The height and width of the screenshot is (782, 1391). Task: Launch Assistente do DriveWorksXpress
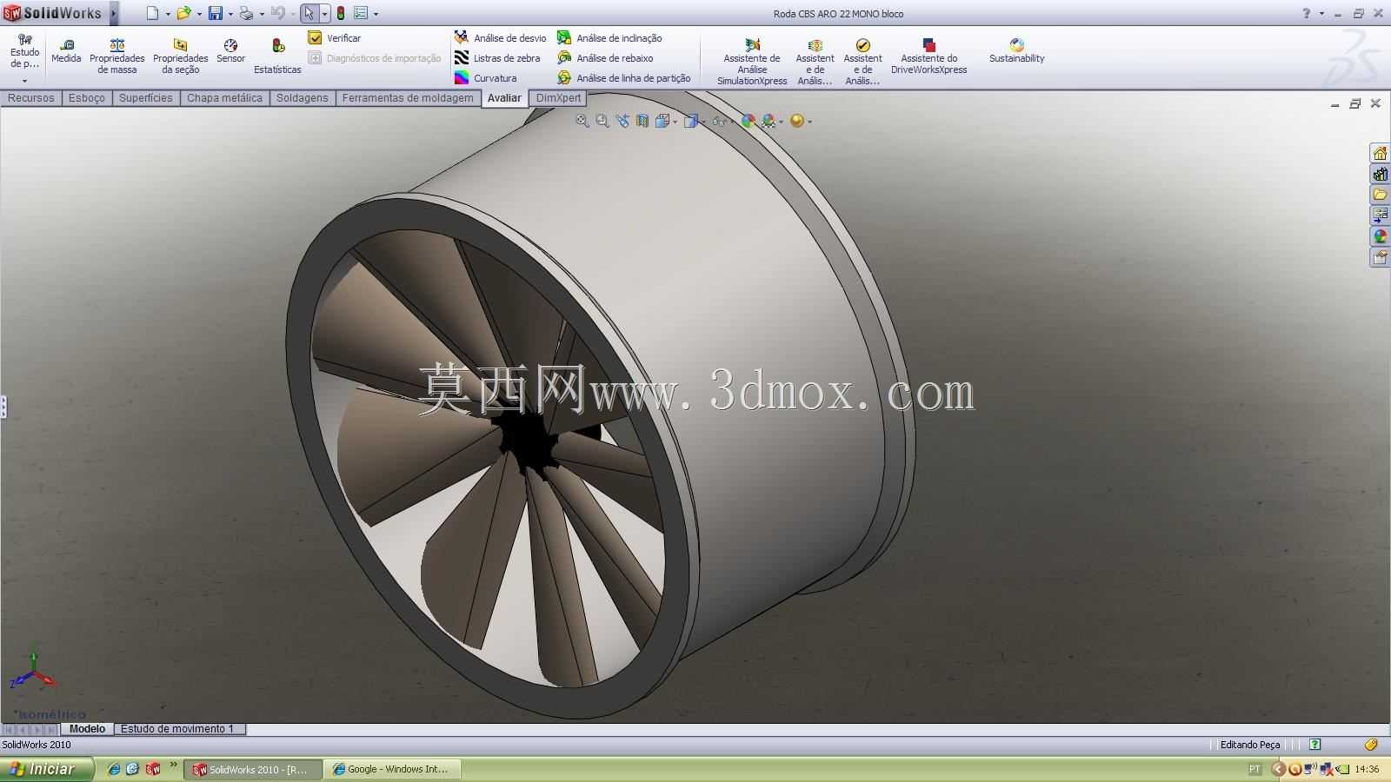pos(928,56)
